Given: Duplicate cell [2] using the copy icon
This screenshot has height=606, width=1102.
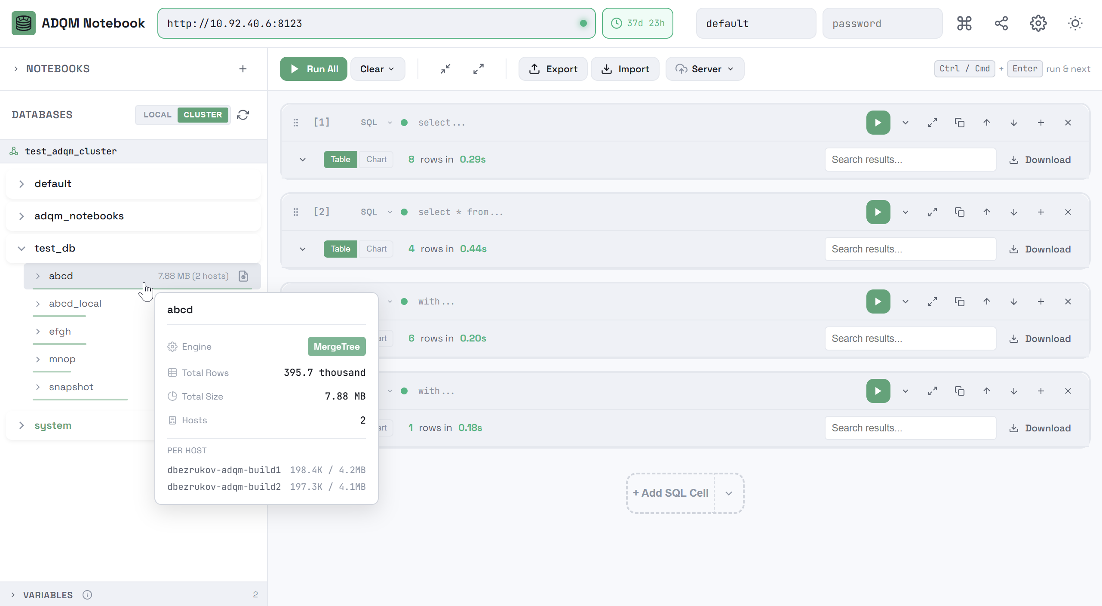Looking at the screenshot, I should point(960,212).
